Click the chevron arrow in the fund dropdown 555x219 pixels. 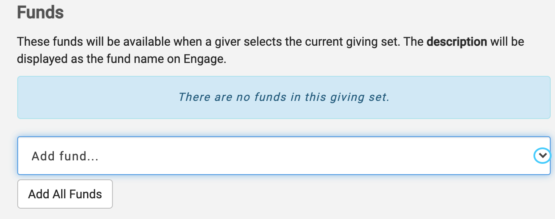pyautogui.click(x=542, y=156)
